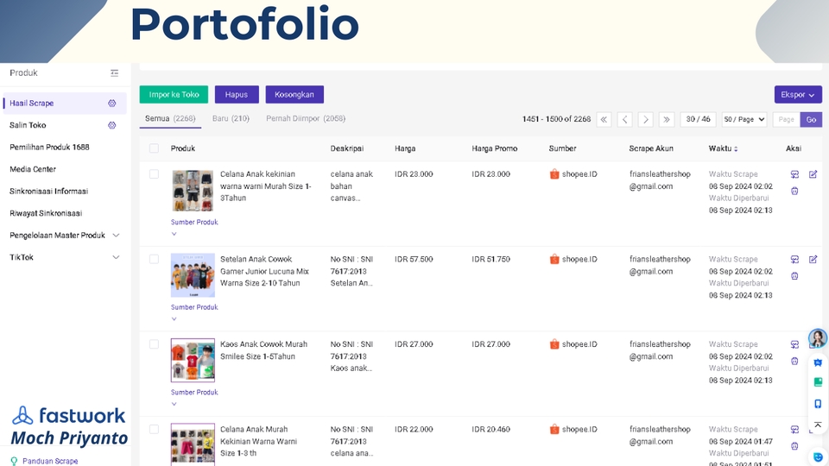The image size is (829, 466).
Task: Check the Celana Anak Murah Kekinian row checkbox
Action: 154,429
